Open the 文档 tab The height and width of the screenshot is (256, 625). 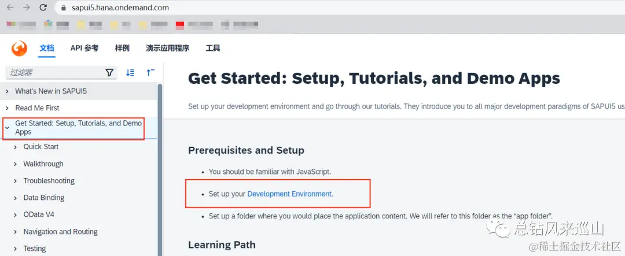point(47,48)
